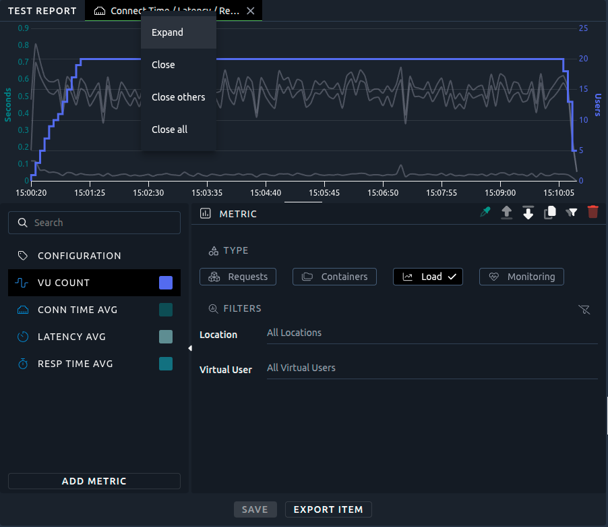
Task: Click the VU COUNT blue color swatch
Action: [166, 283]
